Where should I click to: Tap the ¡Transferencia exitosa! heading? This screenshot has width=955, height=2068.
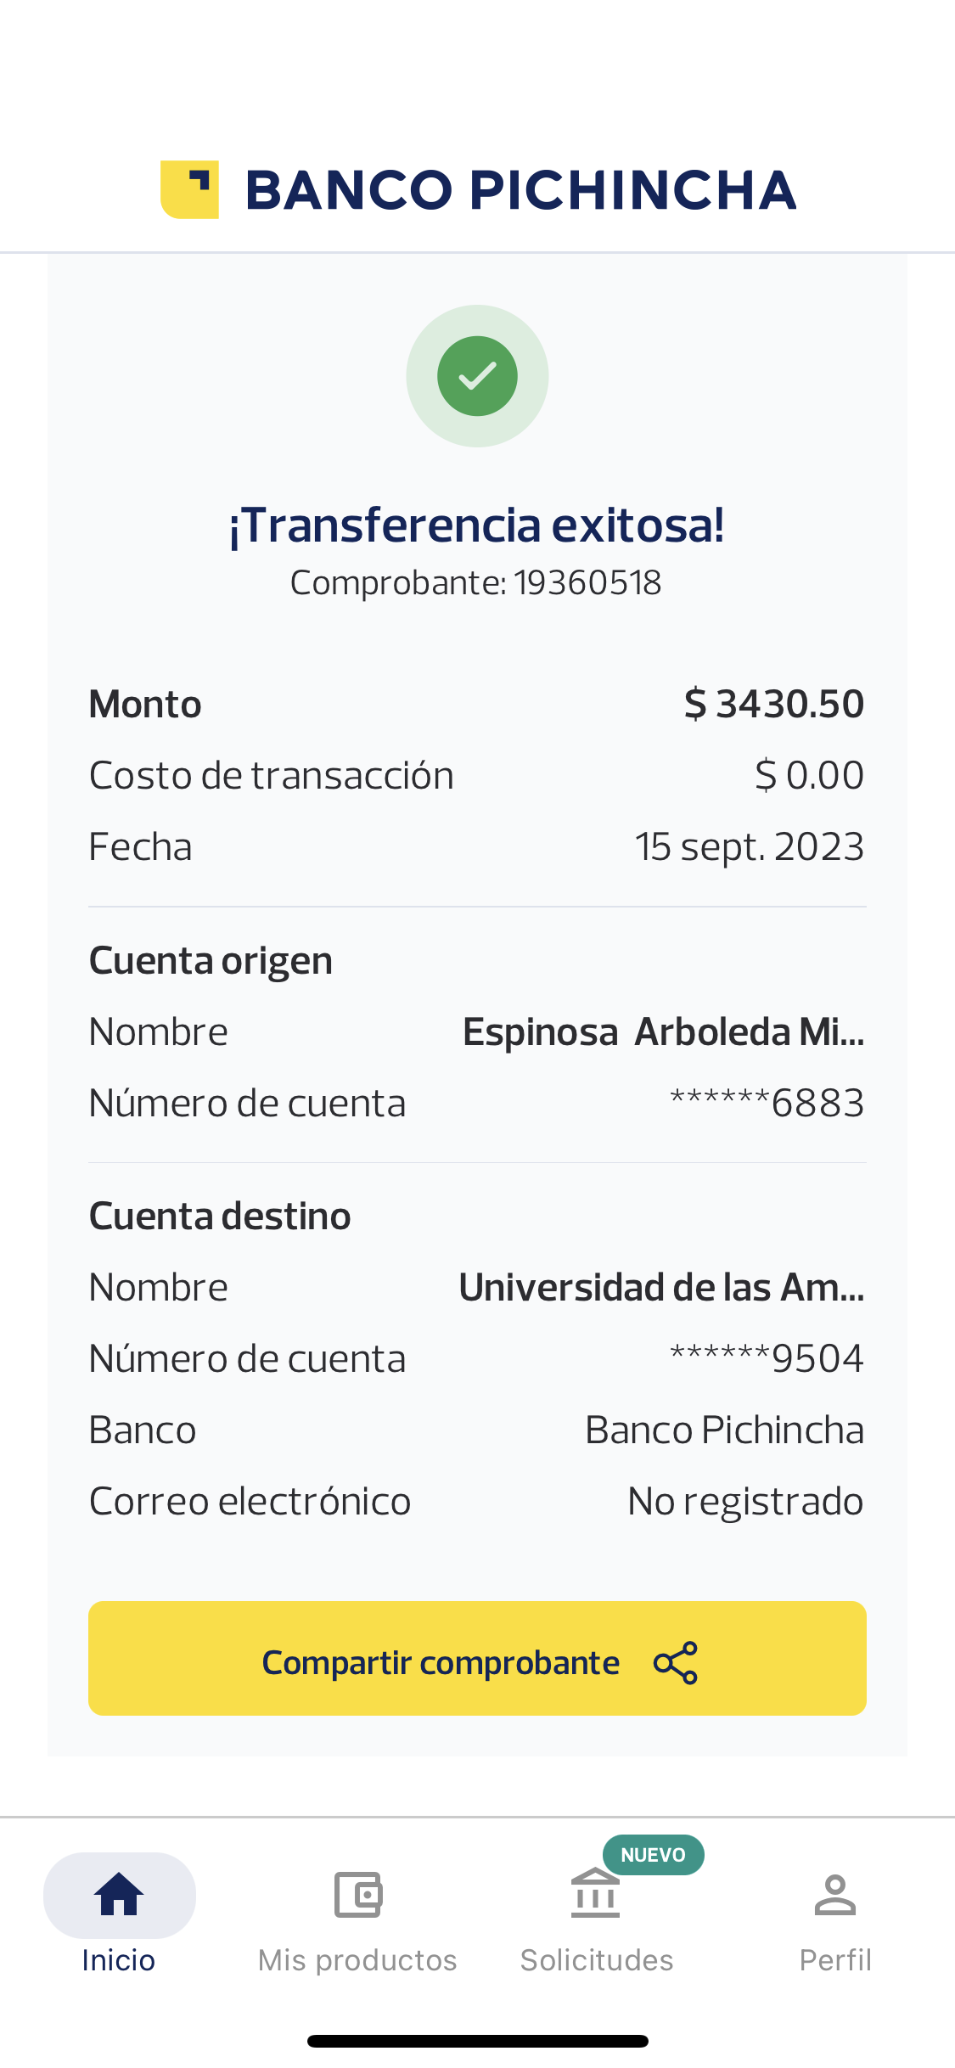point(477,525)
